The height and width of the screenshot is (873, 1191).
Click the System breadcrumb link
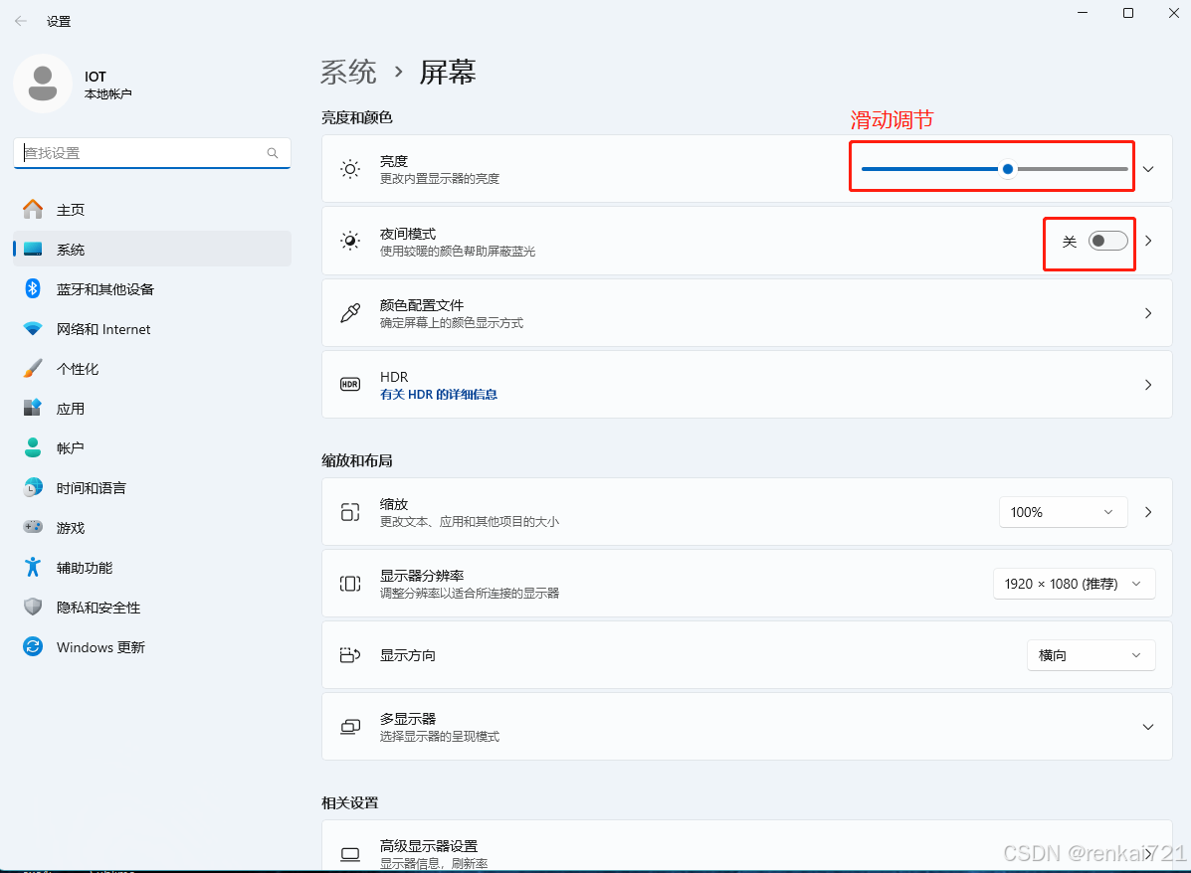(348, 72)
